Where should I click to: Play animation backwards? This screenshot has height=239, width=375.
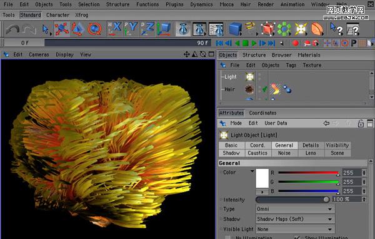[x=237, y=43]
